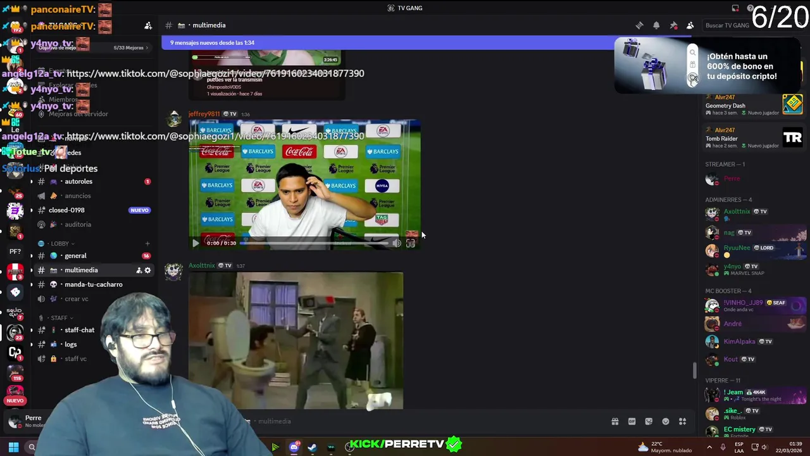Open the autoroles channel
810x456 pixels.
pyautogui.click(x=78, y=182)
